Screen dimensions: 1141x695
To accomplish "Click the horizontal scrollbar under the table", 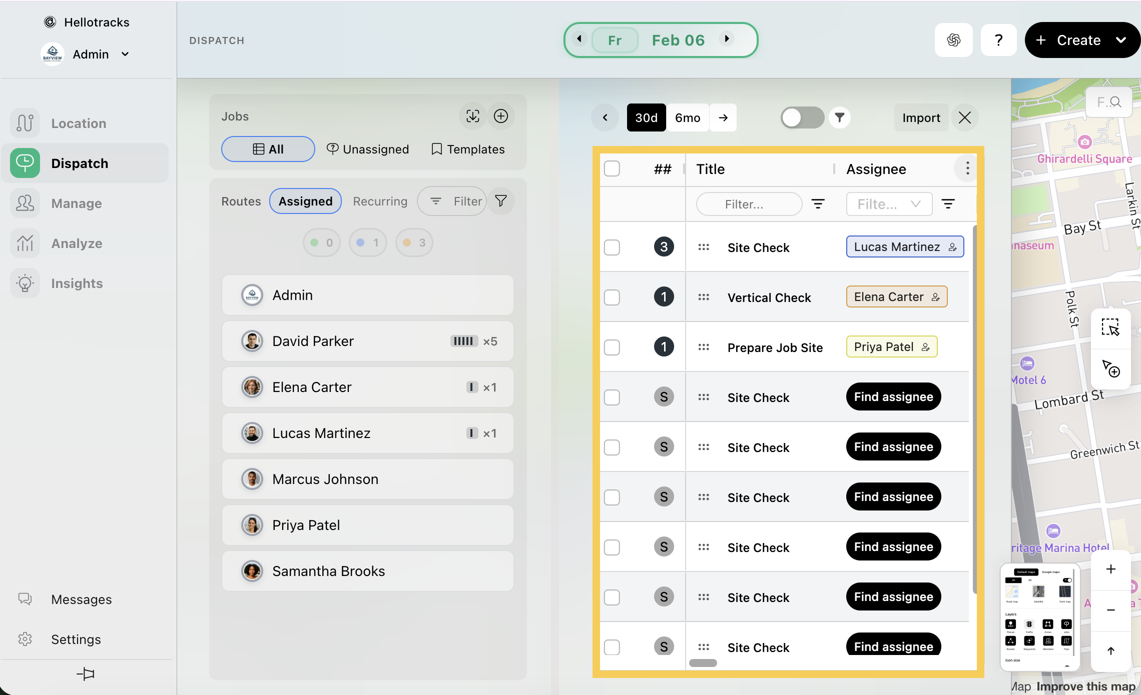I will [703, 663].
